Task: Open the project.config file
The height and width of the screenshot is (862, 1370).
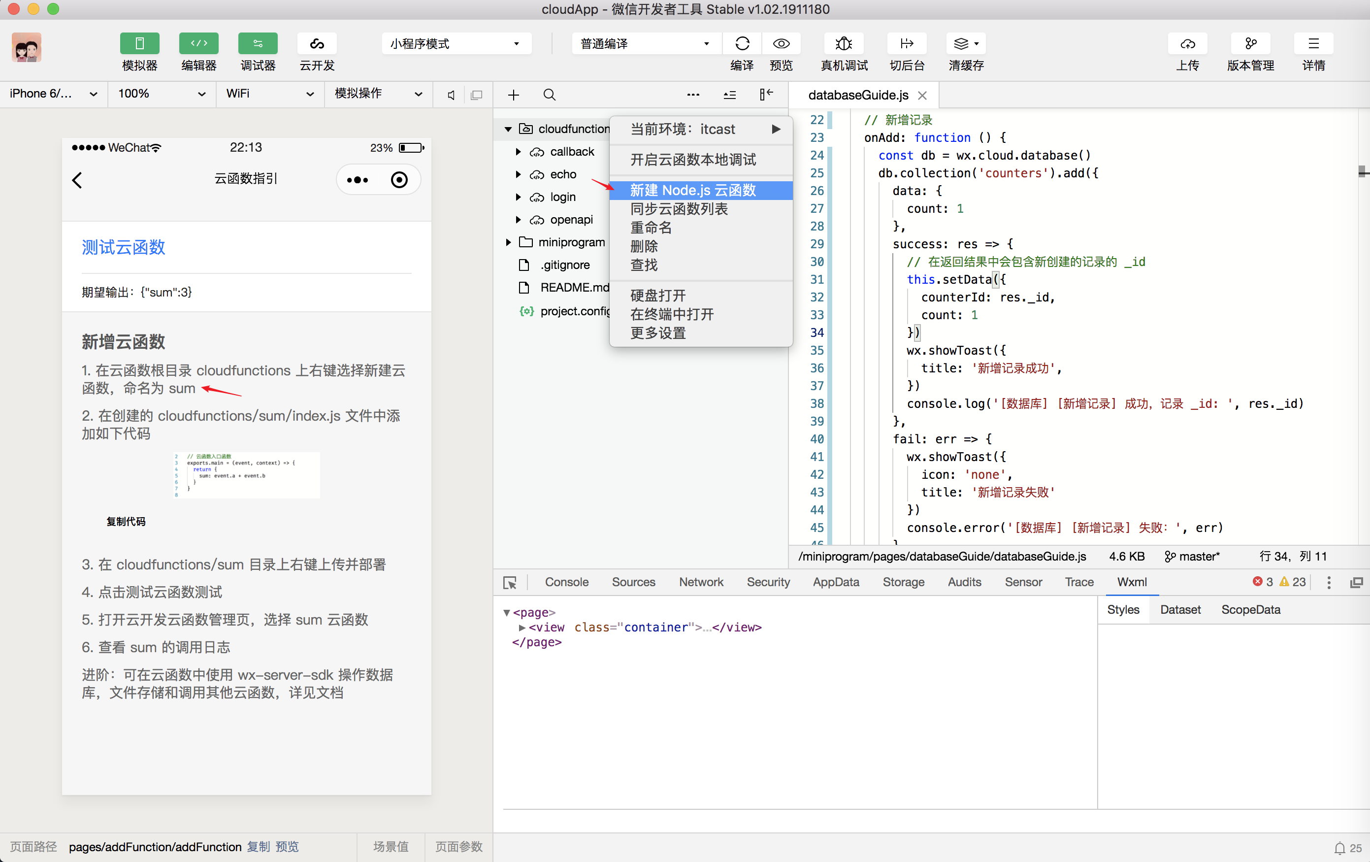Action: [564, 311]
